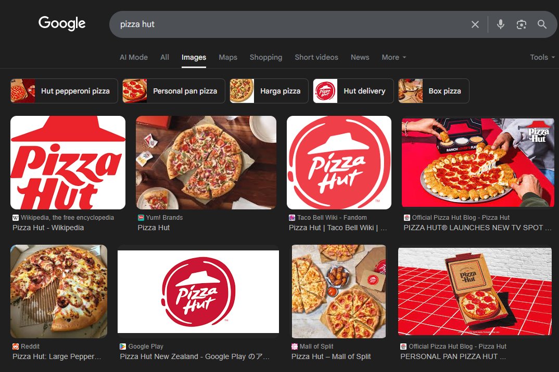559x372 pixels.
Task: Start voice search with the microphone icon
Action: [x=501, y=24]
